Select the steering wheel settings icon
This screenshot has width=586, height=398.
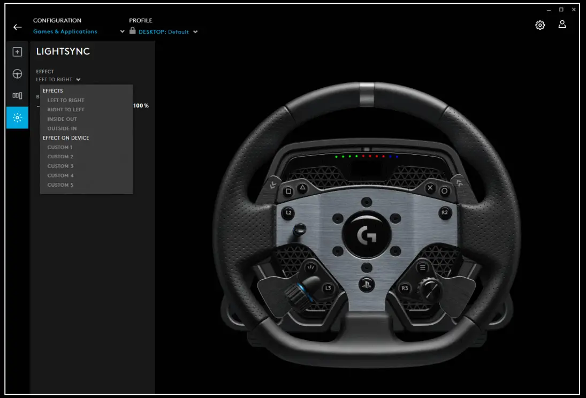[x=17, y=73]
